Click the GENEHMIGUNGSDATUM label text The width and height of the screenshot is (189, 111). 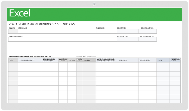pos(147,36)
